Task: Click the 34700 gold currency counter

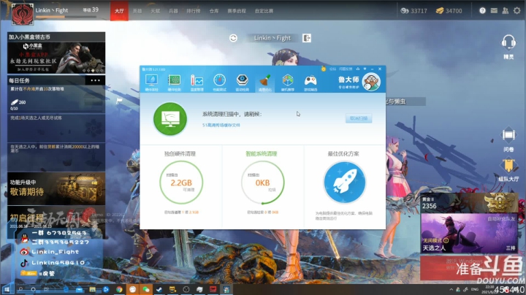Action: pos(449,11)
